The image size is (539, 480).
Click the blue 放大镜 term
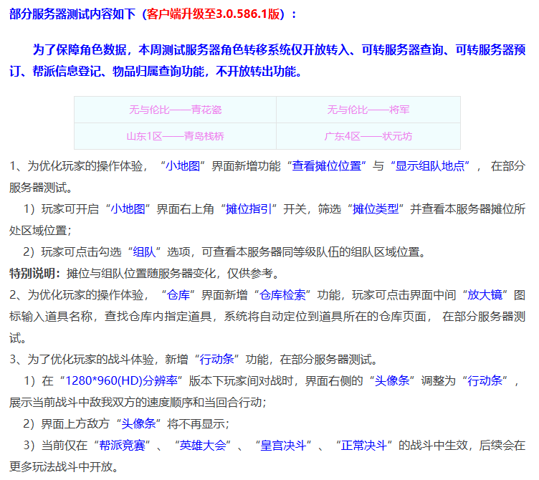[484, 295]
